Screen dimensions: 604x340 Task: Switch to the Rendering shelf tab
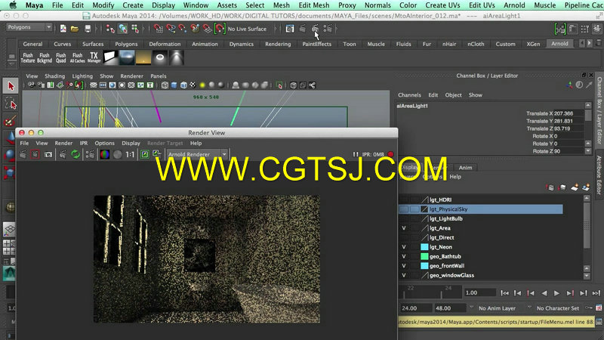(x=278, y=44)
